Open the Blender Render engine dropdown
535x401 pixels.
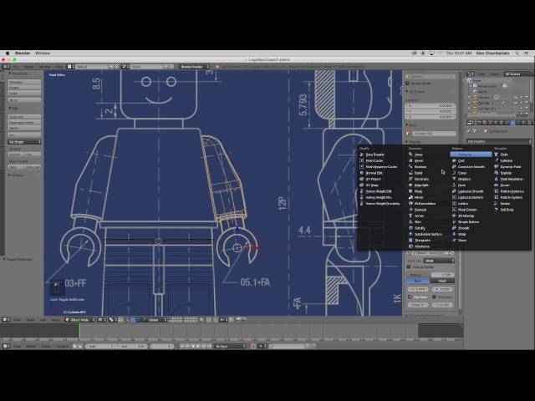[x=195, y=67]
